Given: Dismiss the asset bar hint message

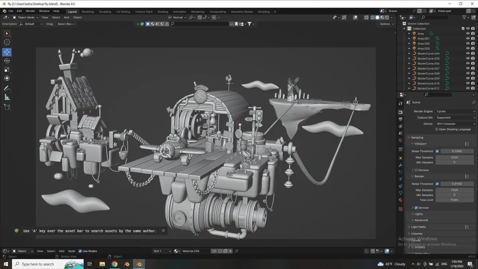Looking at the screenshot, I should coord(163,231).
